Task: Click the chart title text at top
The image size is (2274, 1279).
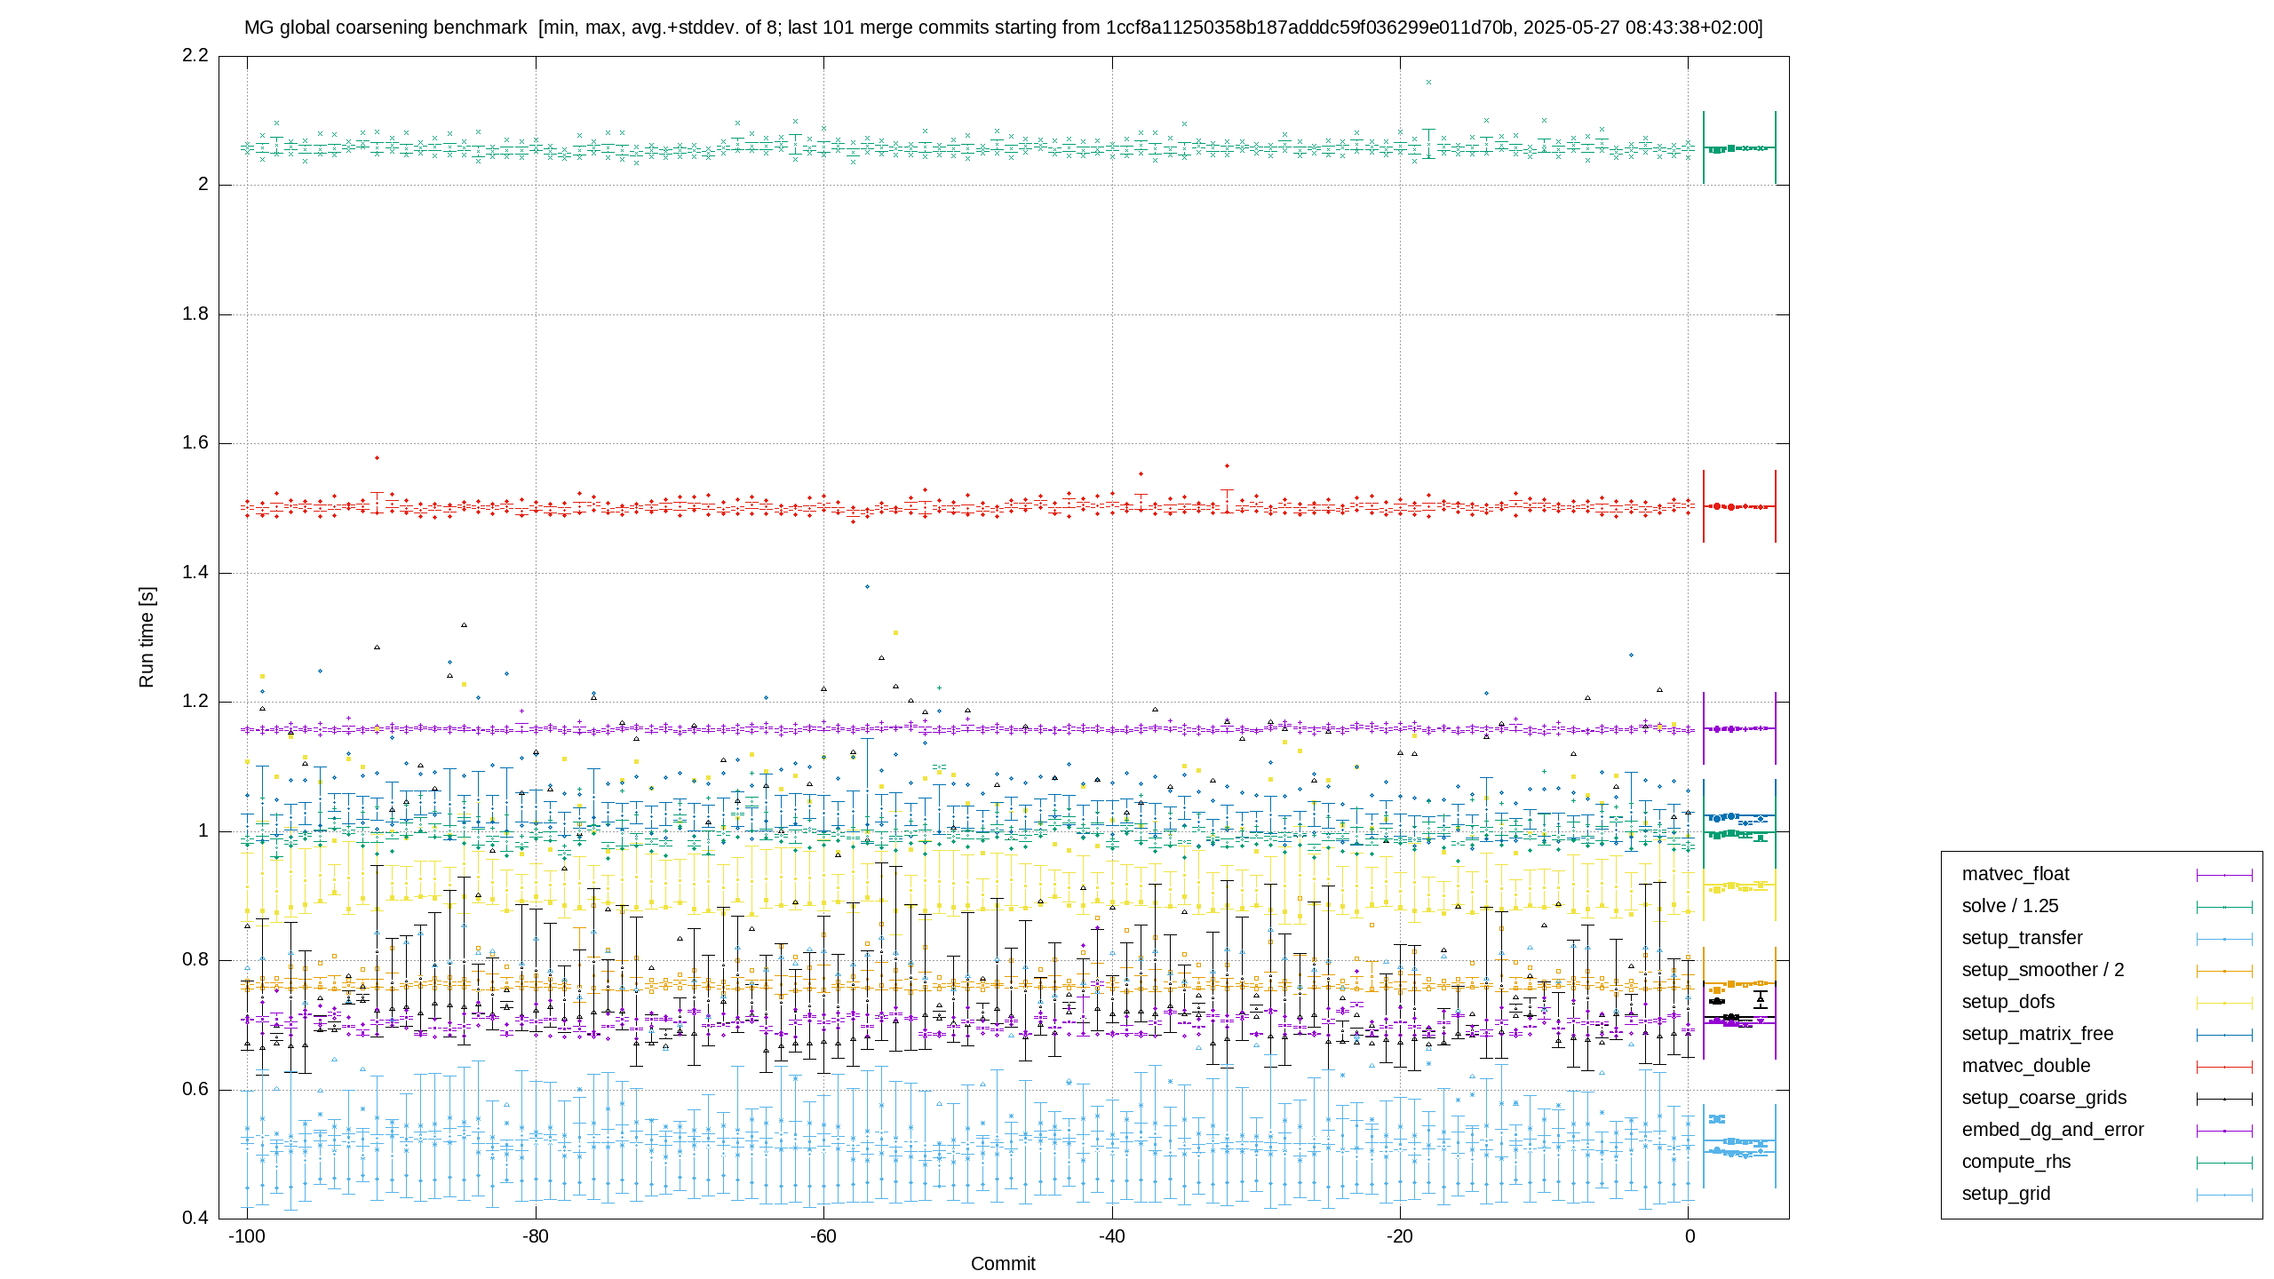Action: click(1004, 28)
